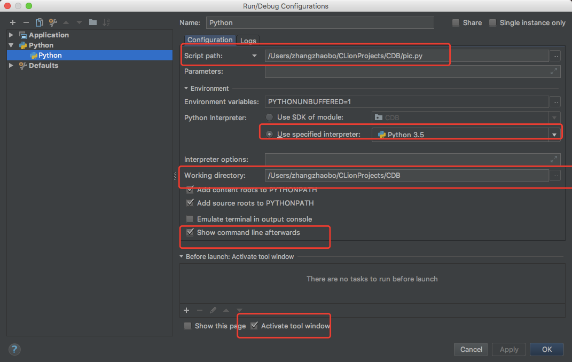
Task: Enable Emulate terminal in output console
Action: [x=190, y=219]
